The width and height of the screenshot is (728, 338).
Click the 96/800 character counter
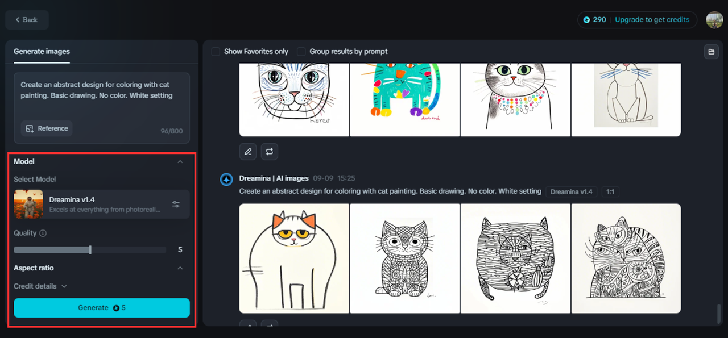point(172,131)
